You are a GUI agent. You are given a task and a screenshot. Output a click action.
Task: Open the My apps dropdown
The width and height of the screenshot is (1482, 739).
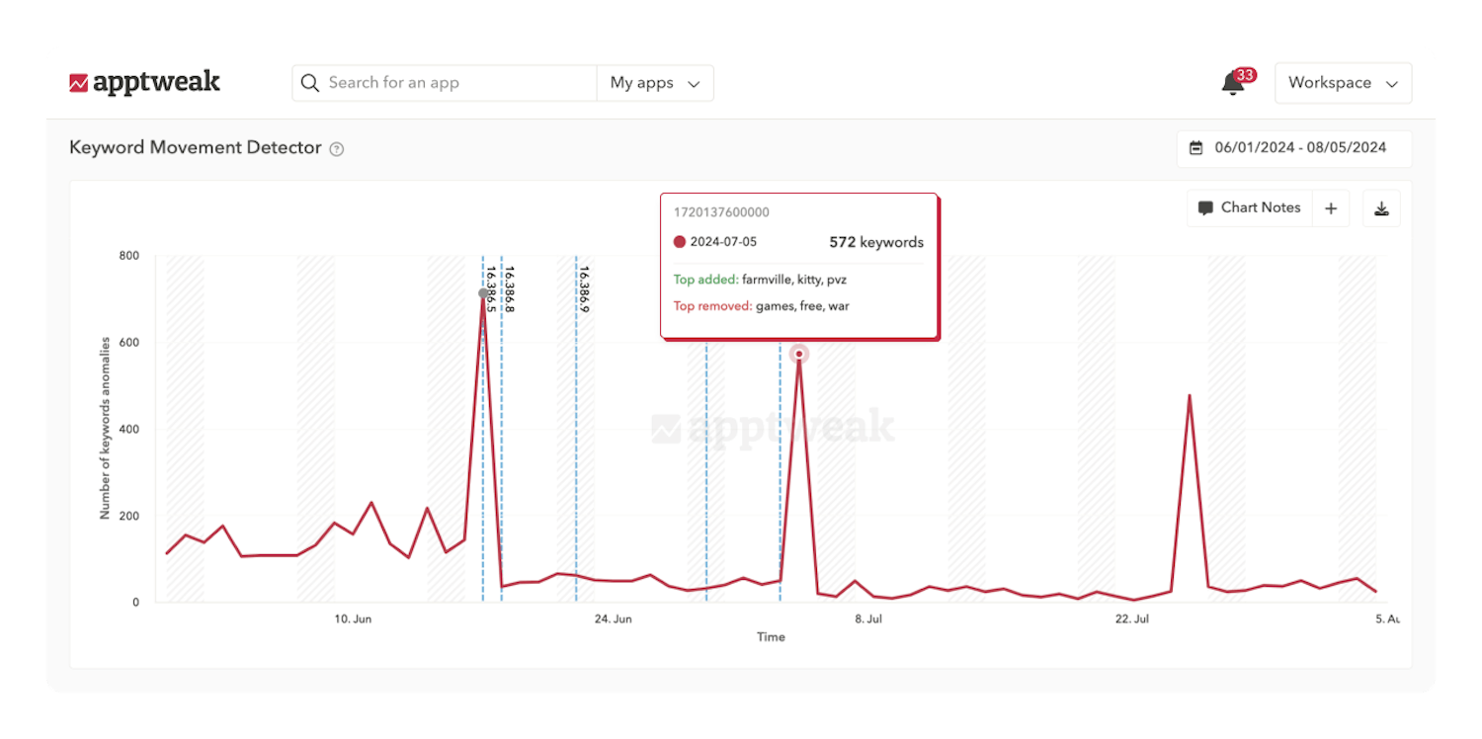coord(654,83)
